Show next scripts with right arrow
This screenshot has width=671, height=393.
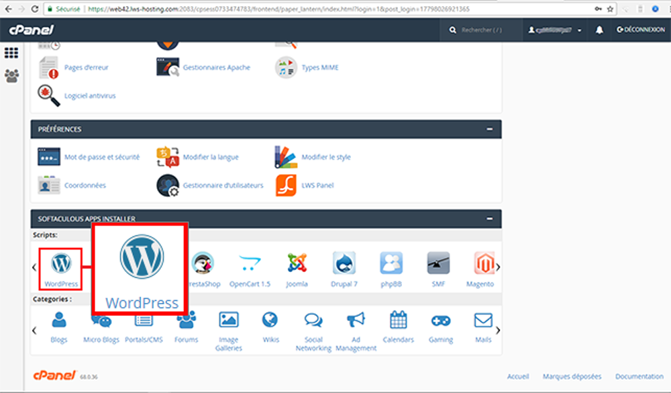[x=498, y=267]
